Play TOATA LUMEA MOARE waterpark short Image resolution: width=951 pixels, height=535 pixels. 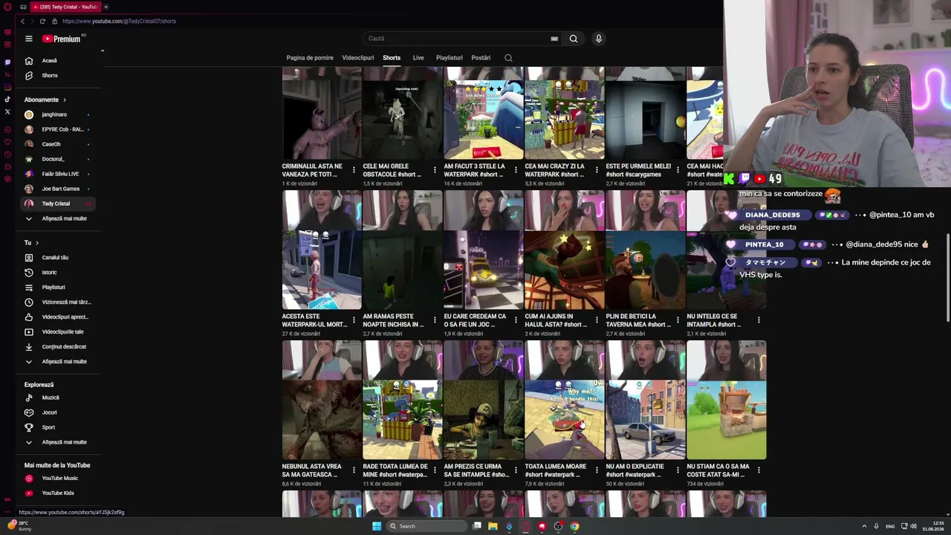(x=565, y=400)
